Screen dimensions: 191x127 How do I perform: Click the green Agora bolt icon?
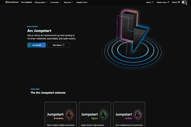point(104,115)
